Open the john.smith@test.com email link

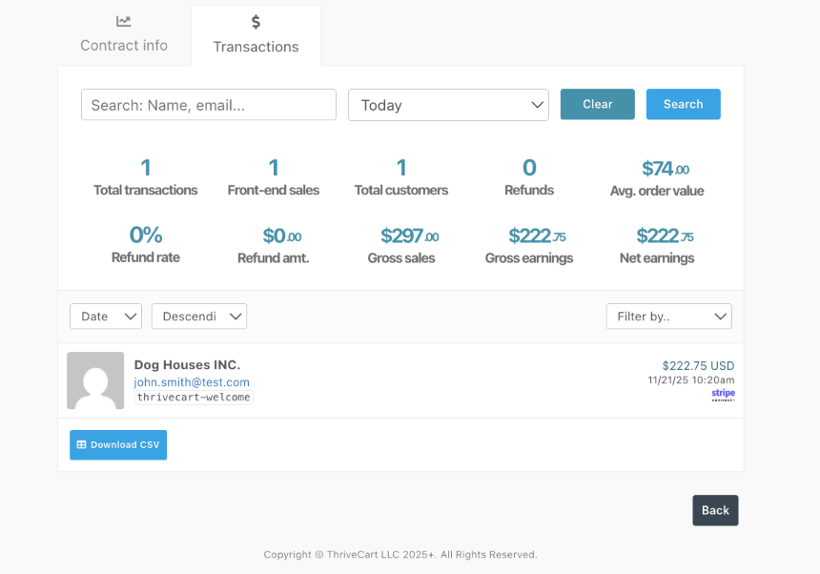(x=192, y=382)
